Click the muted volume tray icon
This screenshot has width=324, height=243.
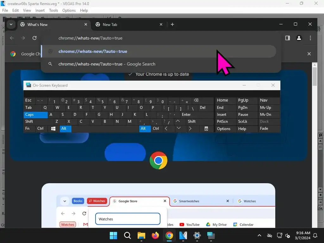coord(287,235)
